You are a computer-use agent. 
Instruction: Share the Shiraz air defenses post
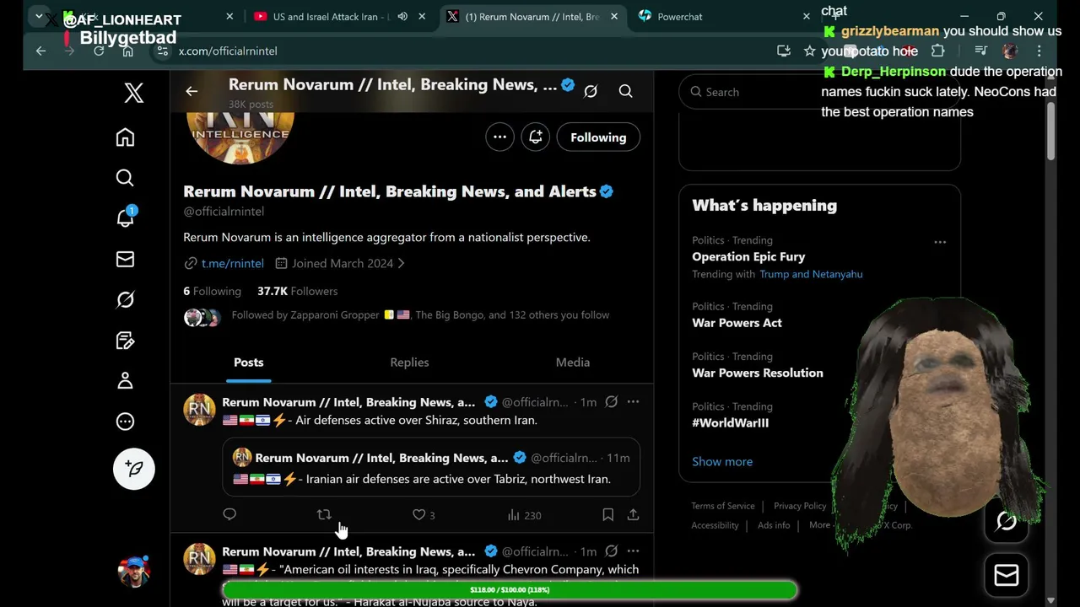pos(633,514)
